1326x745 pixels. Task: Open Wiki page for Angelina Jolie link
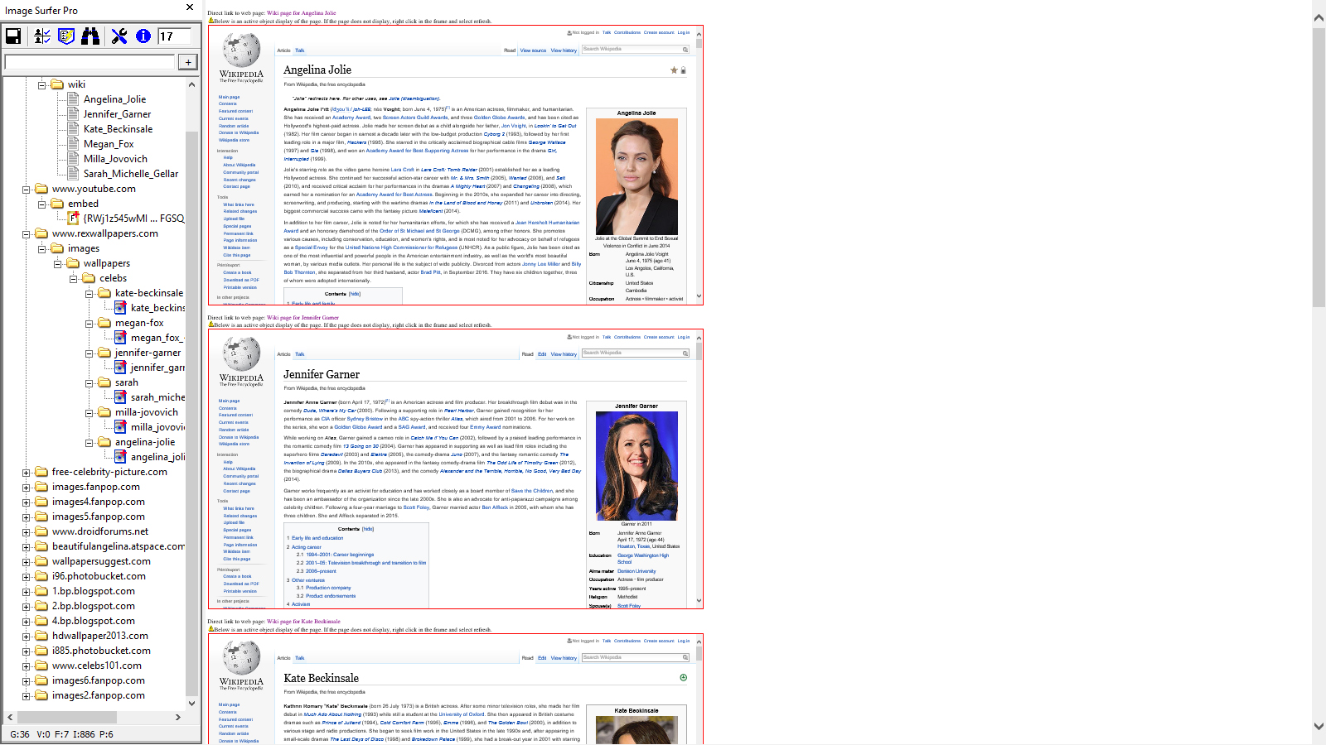(x=301, y=13)
